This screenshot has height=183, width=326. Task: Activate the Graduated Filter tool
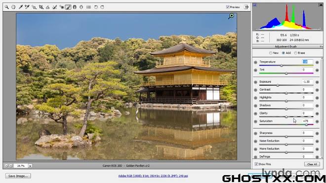(x=75, y=7)
